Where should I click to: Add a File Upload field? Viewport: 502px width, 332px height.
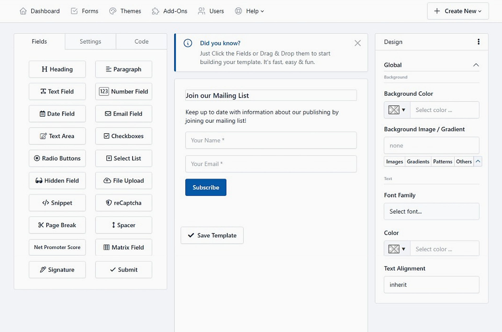tap(123, 181)
